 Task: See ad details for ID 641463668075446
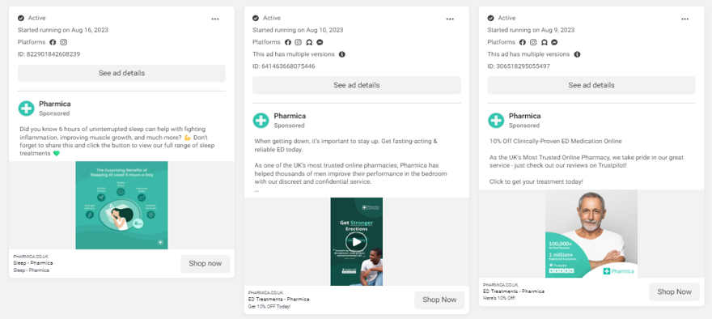357,85
